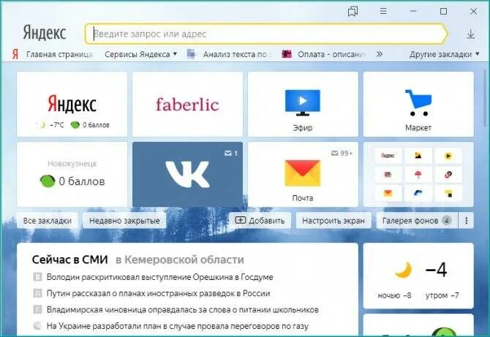490x337 pixels.
Task: Click Добавить tile button
Action: 260,221
